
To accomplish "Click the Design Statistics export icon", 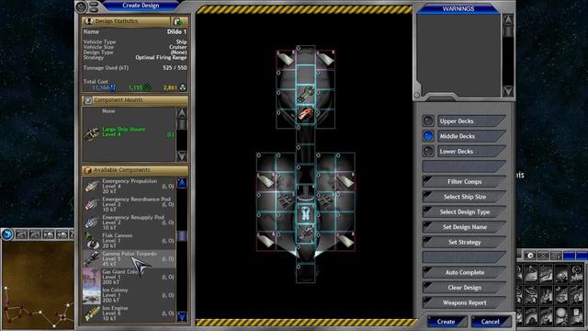I will tap(179, 21).
